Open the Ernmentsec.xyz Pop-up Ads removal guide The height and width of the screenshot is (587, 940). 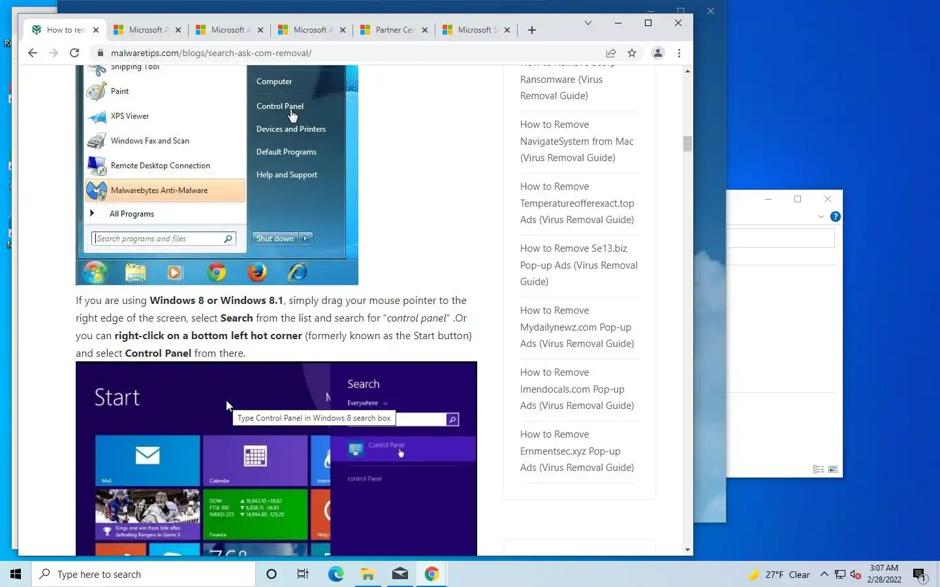(577, 451)
